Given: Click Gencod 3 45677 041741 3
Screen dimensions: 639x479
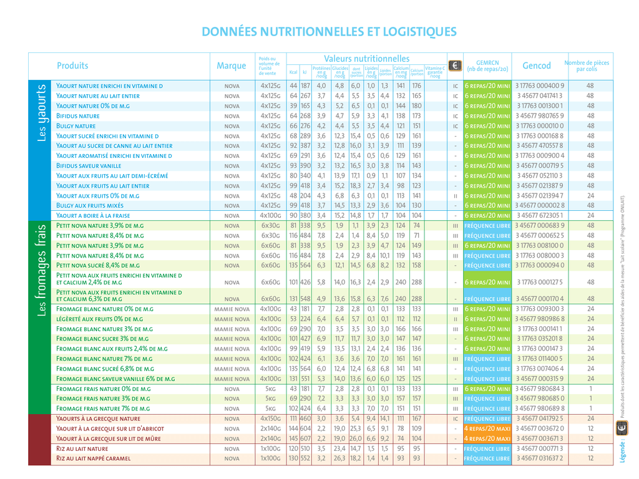Looking at the screenshot, I should (x=540, y=96).
